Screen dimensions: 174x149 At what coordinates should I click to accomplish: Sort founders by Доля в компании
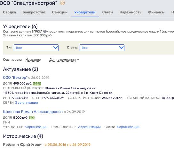tap(62, 60)
